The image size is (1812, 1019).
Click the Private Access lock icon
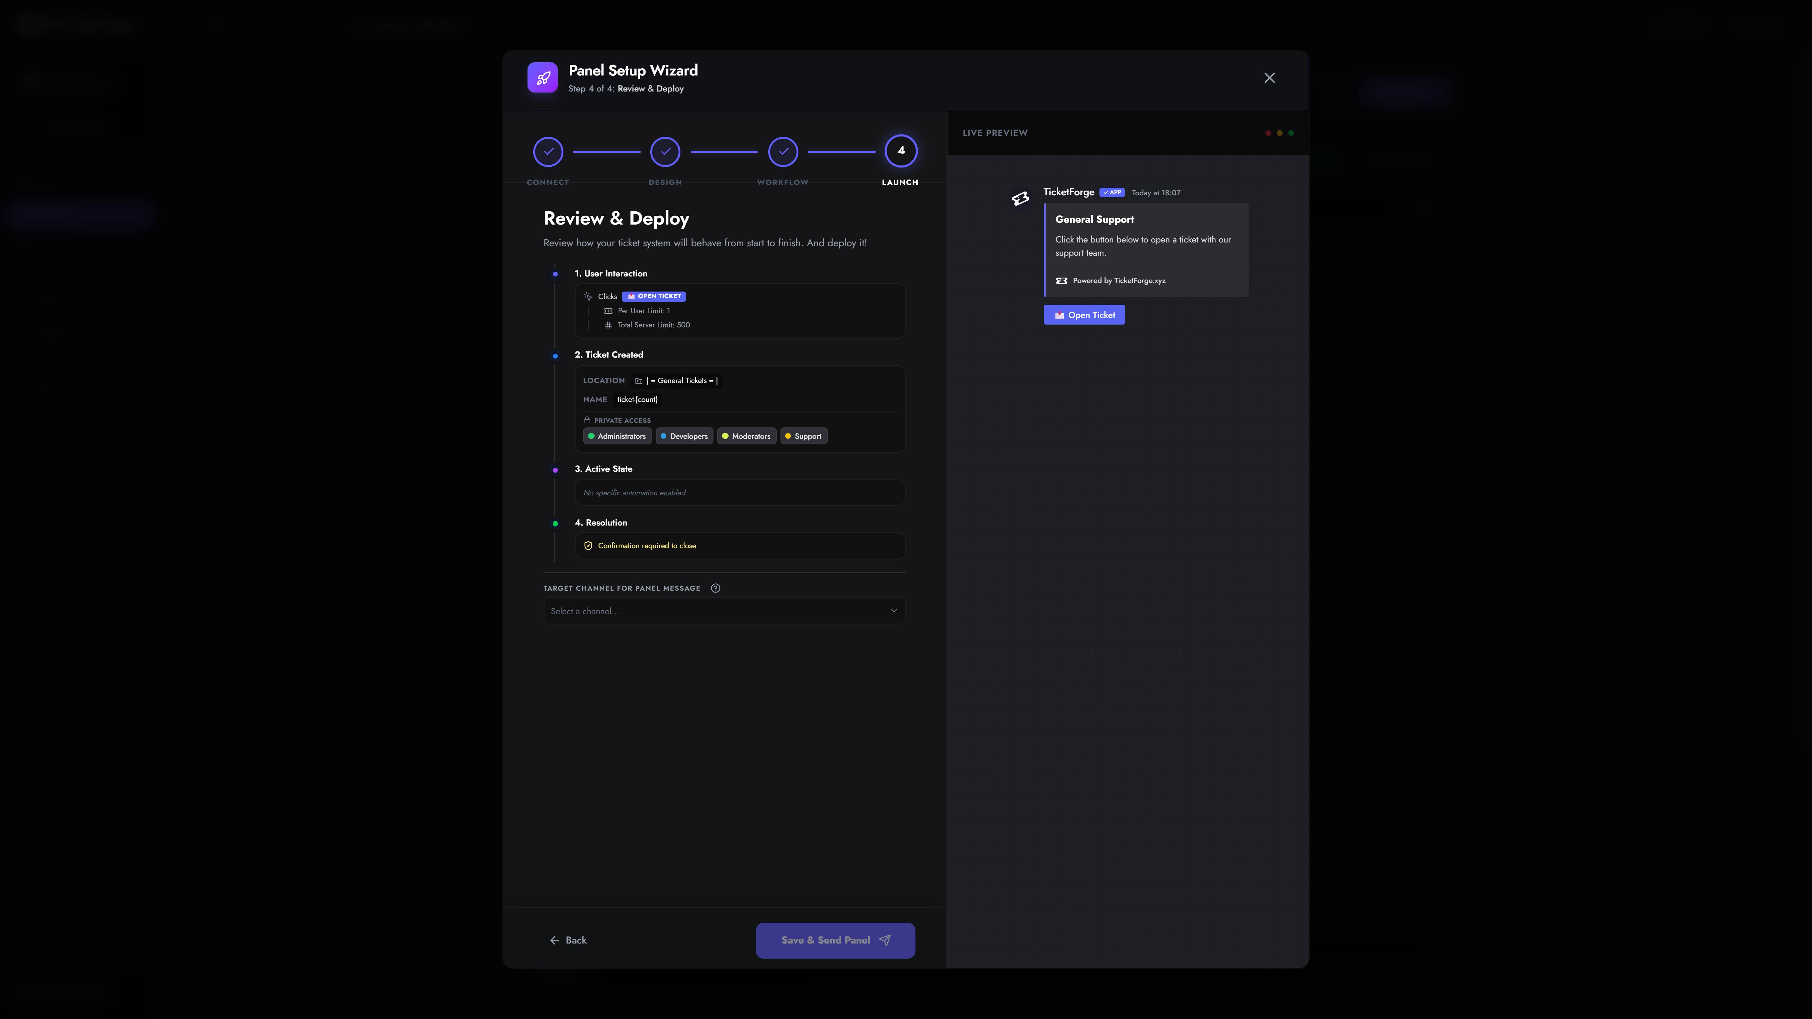[587, 420]
